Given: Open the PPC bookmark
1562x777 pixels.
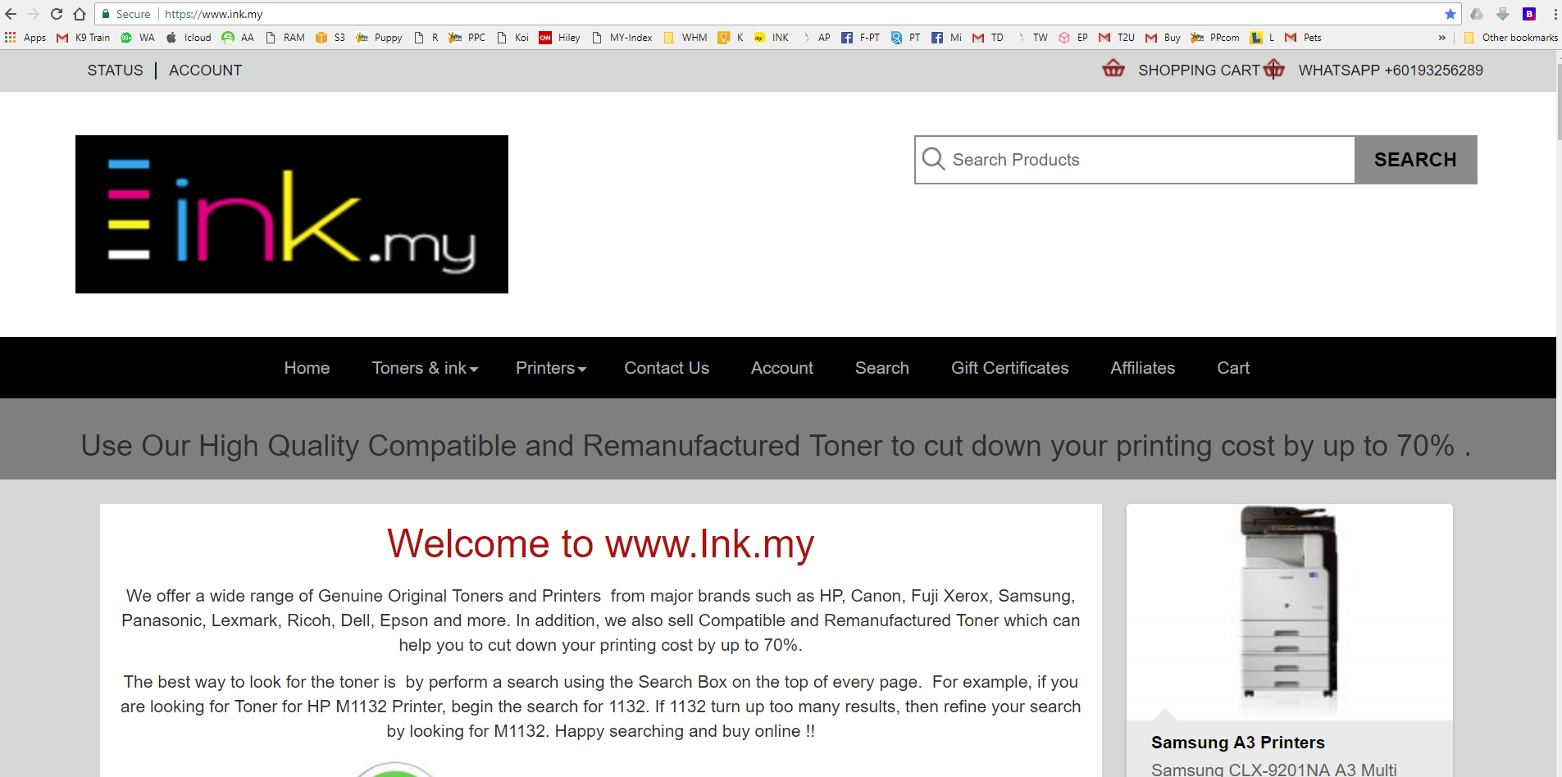Looking at the screenshot, I should click(x=467, y=38).
